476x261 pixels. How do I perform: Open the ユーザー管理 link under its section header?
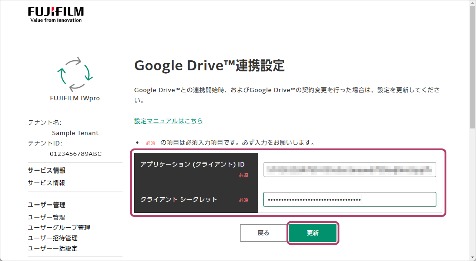pos(46,217)
